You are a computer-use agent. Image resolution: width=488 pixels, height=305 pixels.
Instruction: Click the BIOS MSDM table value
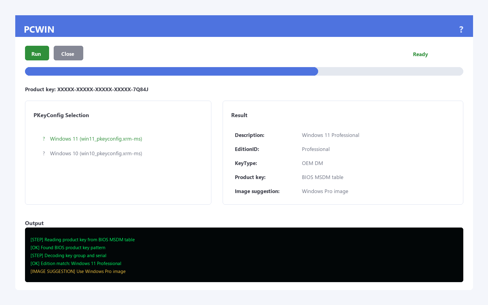(323, 177)
